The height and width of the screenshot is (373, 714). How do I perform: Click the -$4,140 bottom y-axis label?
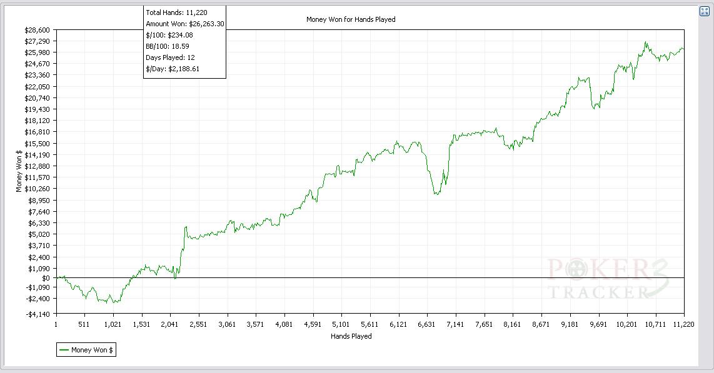(37, 314)
